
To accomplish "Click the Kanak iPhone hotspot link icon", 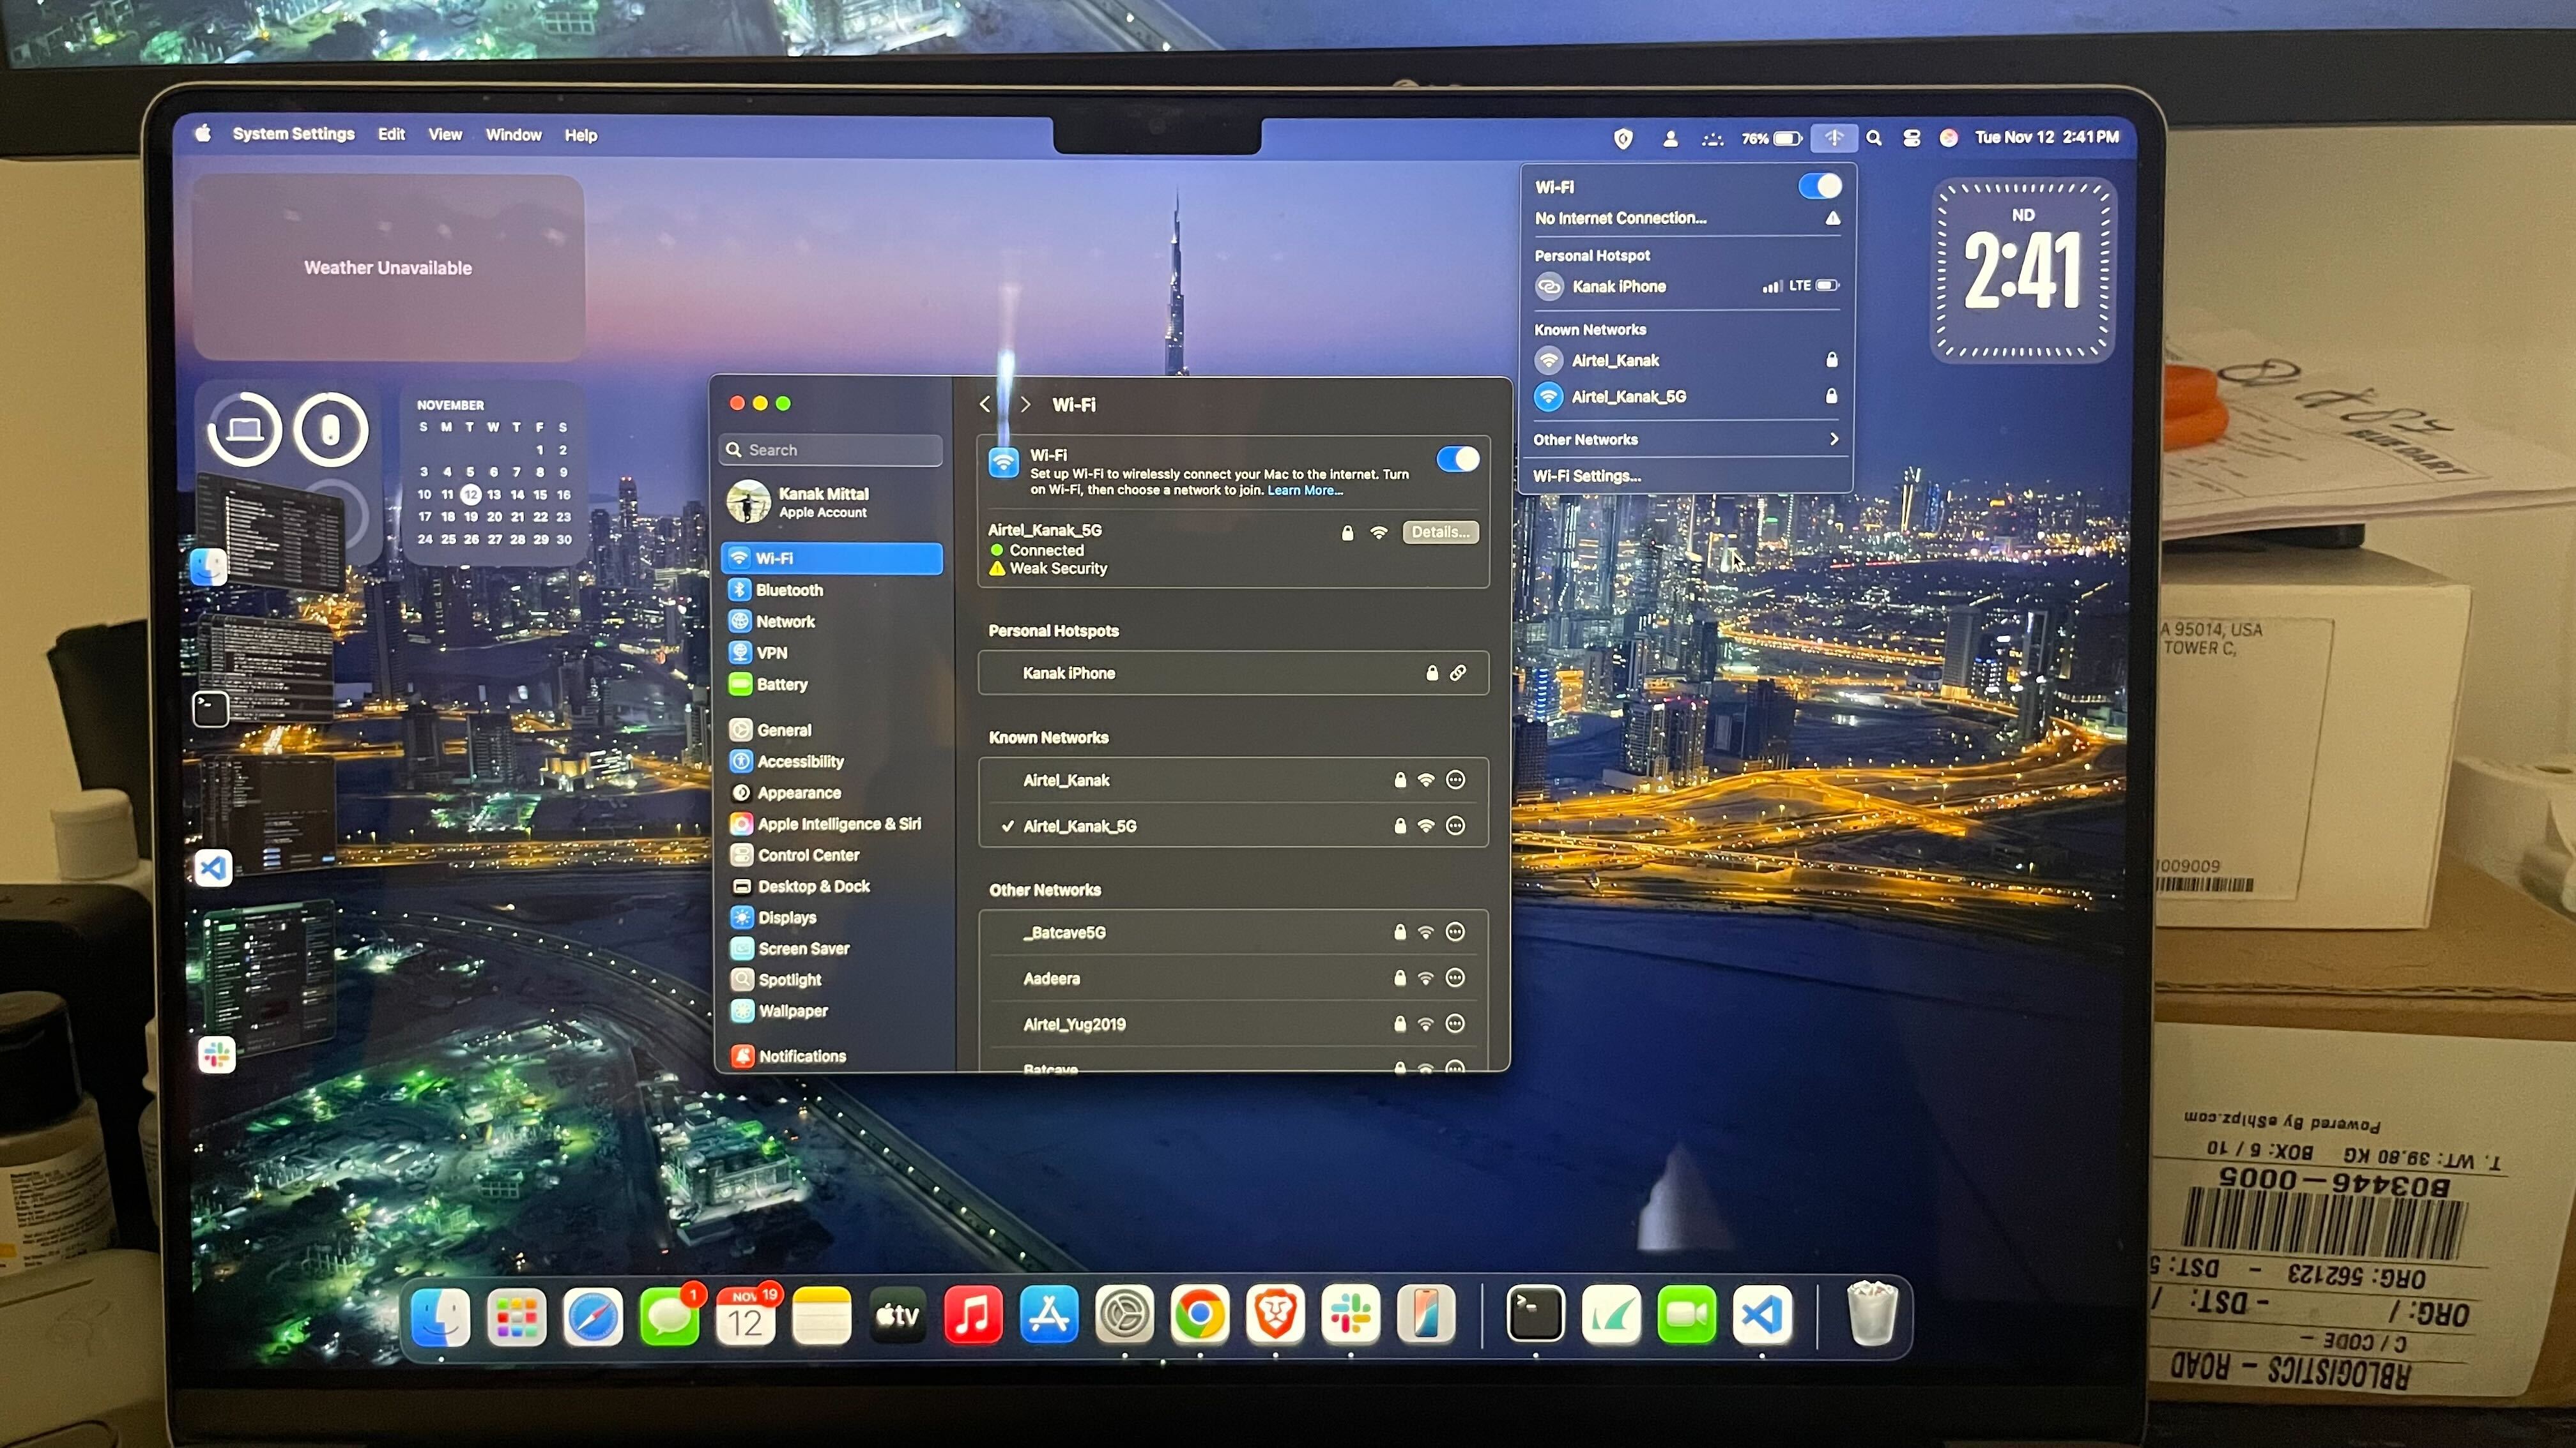I will (1458, 672).
